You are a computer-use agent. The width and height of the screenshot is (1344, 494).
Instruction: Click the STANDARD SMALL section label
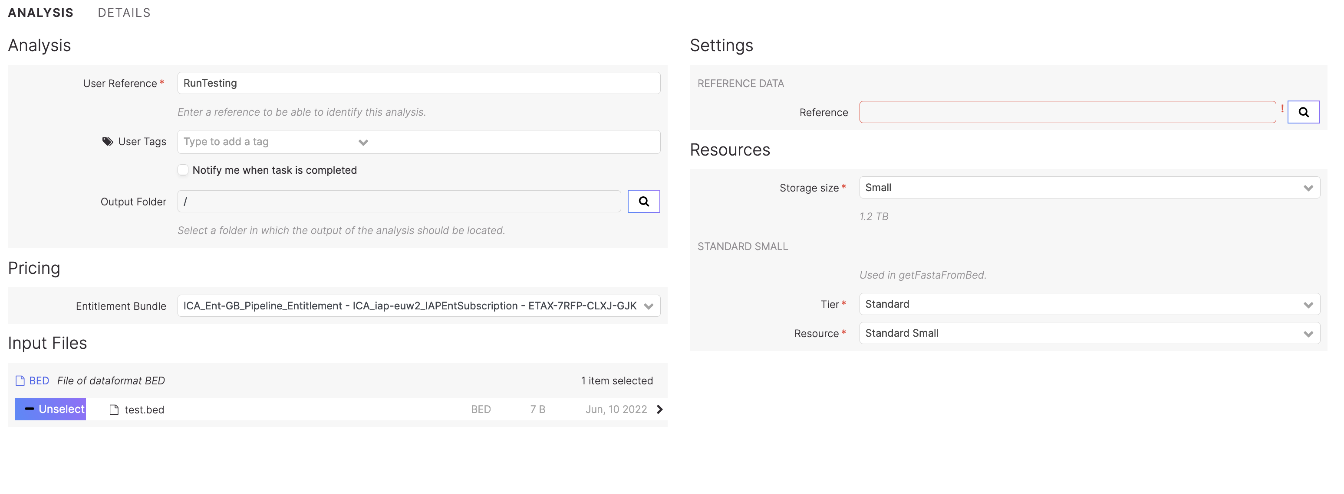tap(742, 246)
